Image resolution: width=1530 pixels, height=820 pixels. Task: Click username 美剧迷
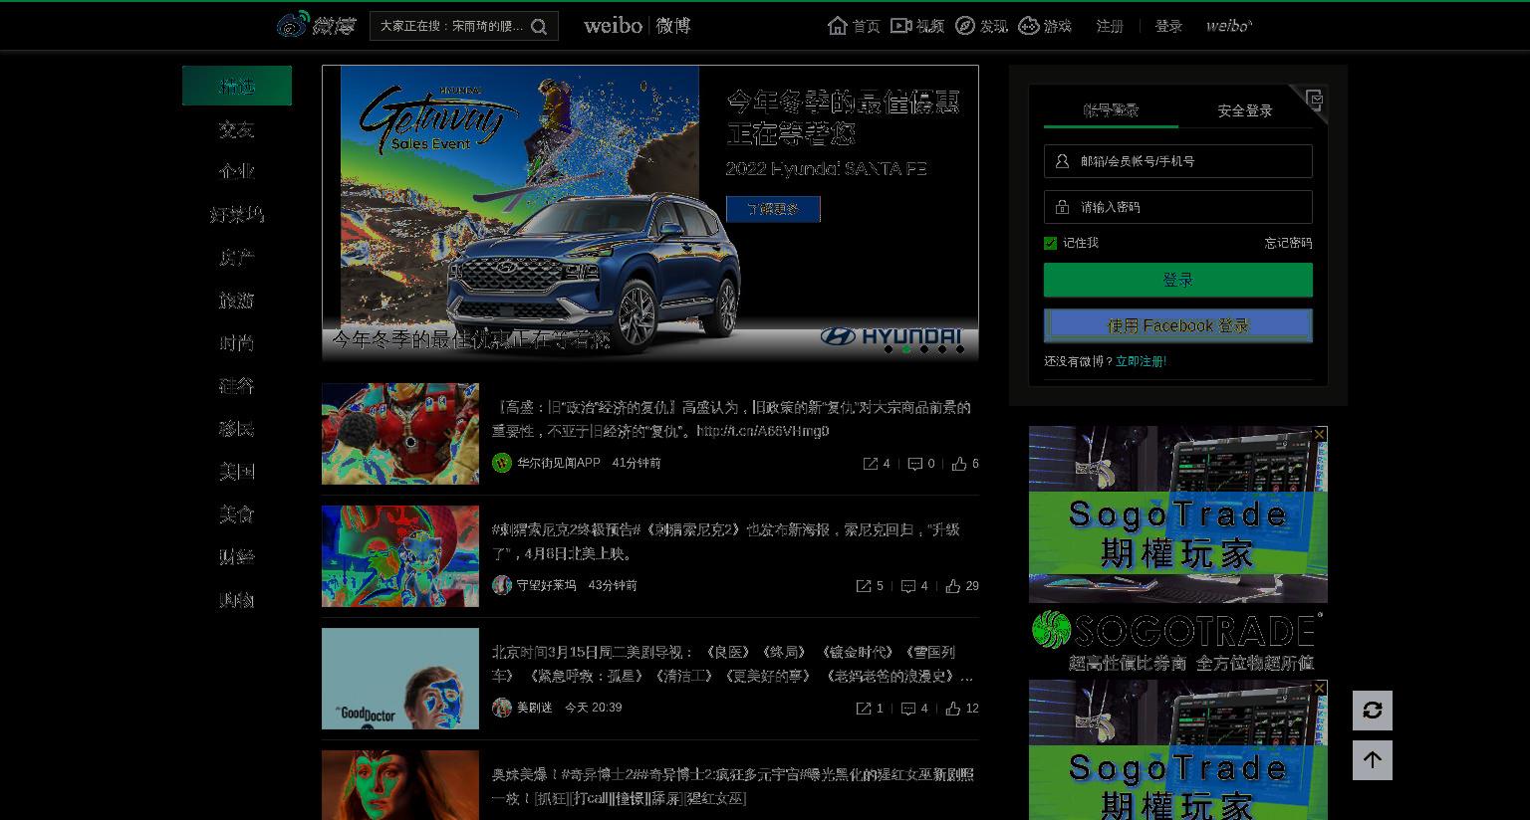(535, 708)
